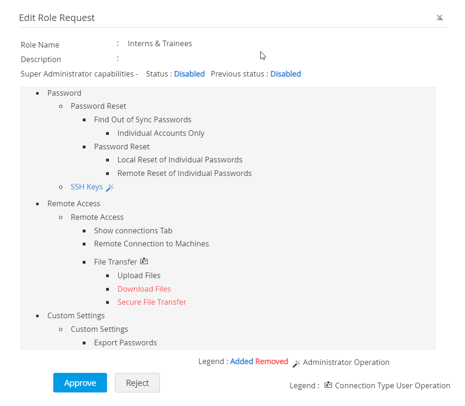Image resolution: width=465 pixels, height=406 pixels.
Task: Click the connection icon beside File Transfer
Action: click(144, 261)
